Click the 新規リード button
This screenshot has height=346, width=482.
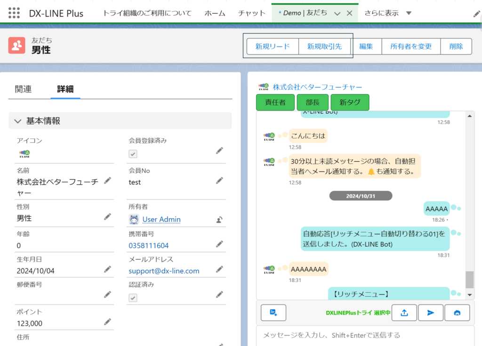[x=273, y=47]
